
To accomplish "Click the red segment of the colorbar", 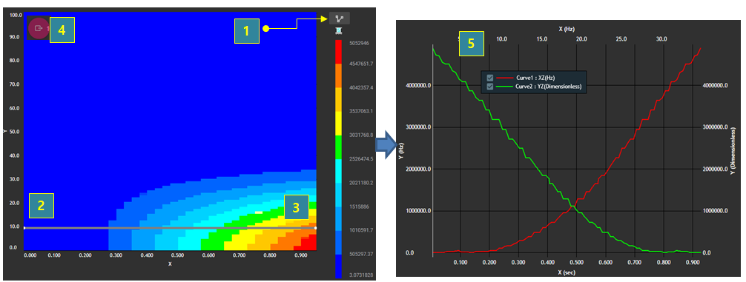I will tap(339, 52).
